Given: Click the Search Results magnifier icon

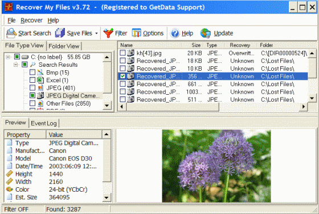Looking at the screenshot, I should click(32, 64).
